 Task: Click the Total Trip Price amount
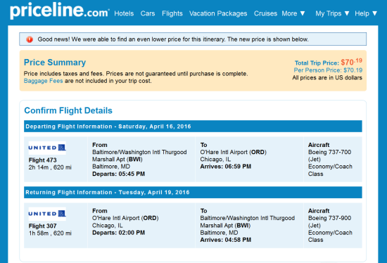351,62
